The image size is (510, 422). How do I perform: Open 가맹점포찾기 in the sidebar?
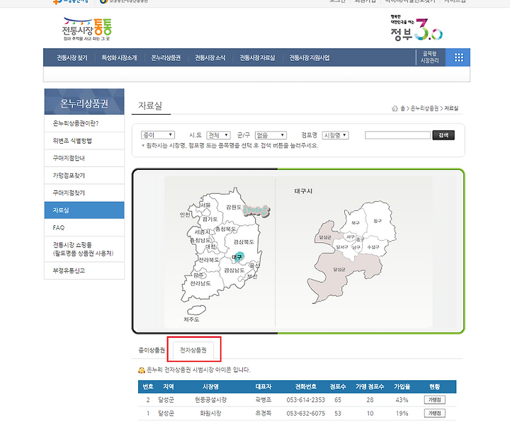(x=84, y=176)
